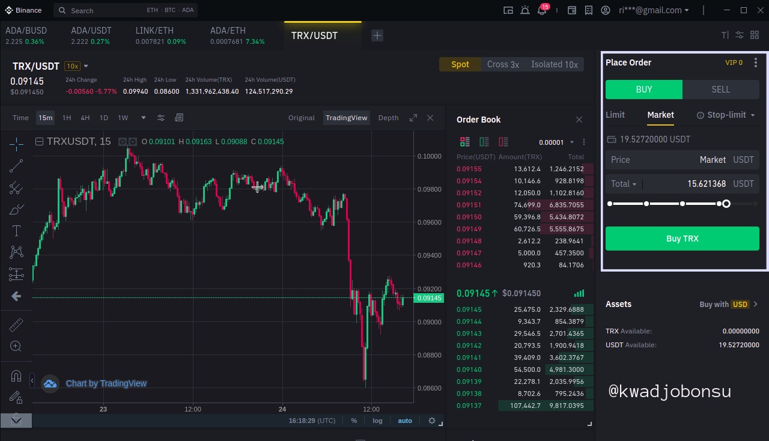This screenshot has height=441, width=769.
Task: Collapse the drawing toolbar
Action: tap(32, 381)
